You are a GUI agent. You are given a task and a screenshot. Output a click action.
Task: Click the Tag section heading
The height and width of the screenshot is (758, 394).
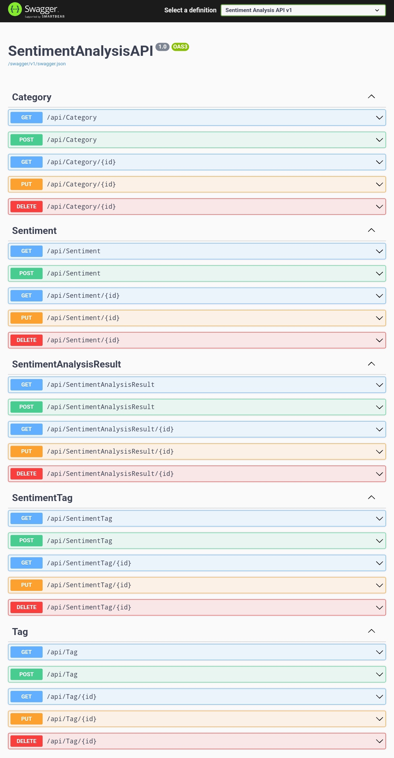coord(20,631)
